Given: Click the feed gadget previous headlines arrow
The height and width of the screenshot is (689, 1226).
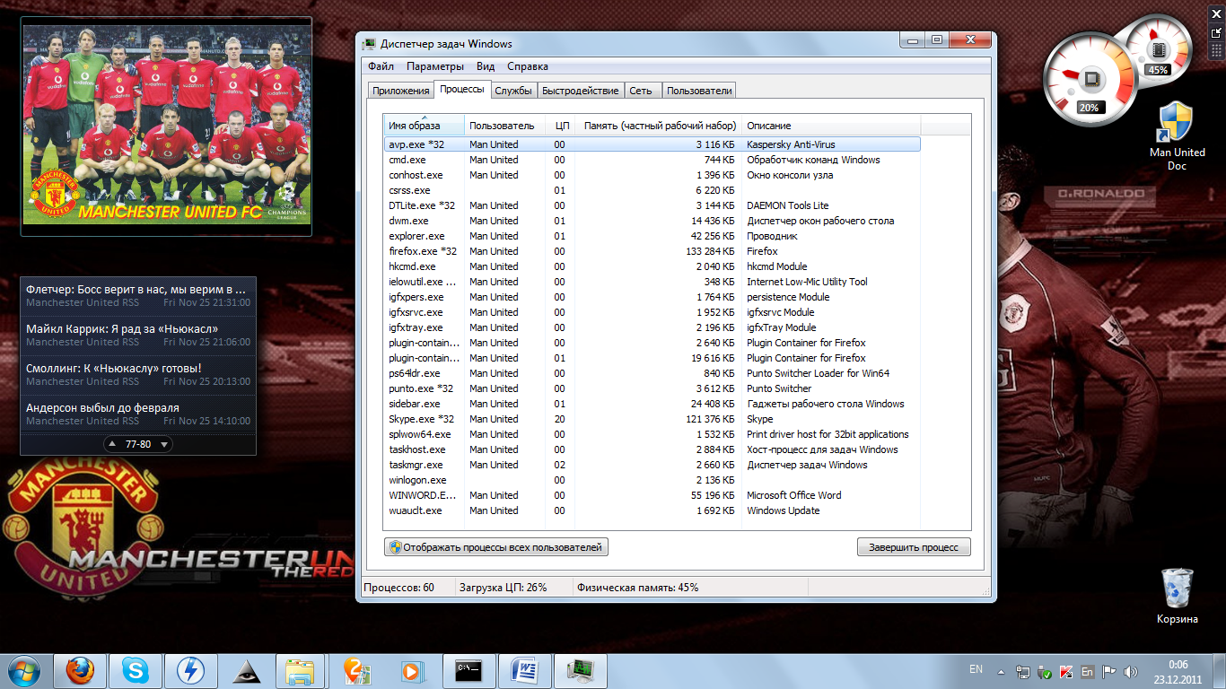Looking at the screenshot, I should [112, 444].
